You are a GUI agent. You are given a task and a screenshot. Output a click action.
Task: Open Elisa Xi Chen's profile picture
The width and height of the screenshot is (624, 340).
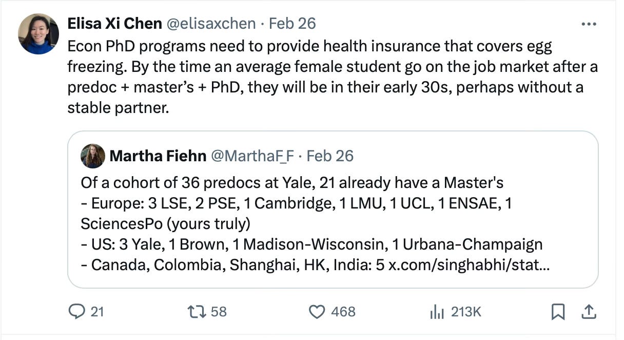click(x=38, y=34)
